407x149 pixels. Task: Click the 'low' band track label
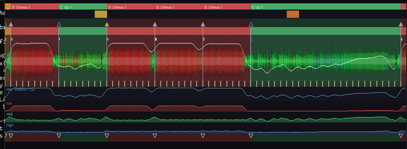coord(9,103)
